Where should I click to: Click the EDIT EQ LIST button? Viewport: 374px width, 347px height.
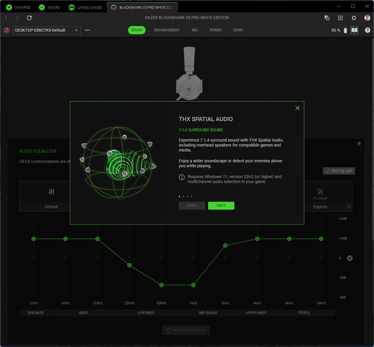point(339,171)
